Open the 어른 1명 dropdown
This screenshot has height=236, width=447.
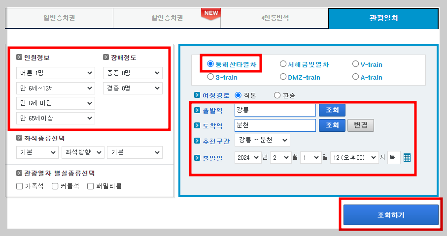[56, 73]
